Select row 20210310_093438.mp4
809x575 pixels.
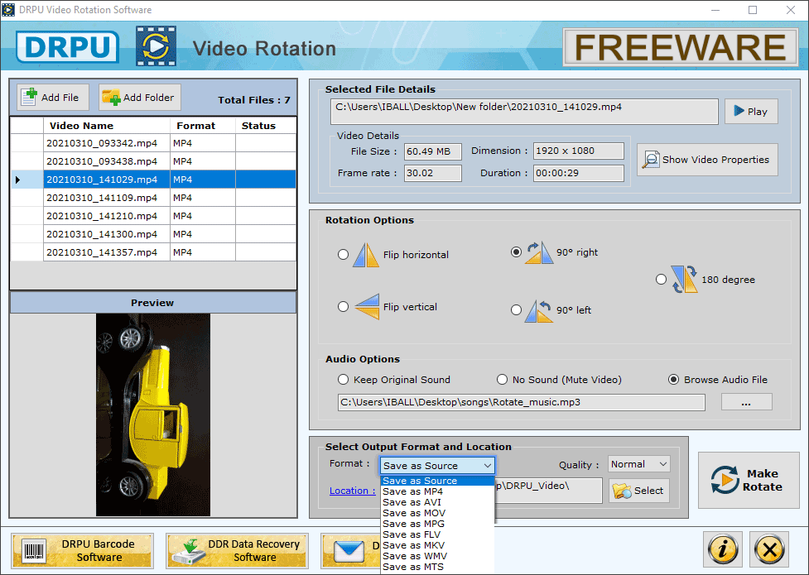point(153,161)
